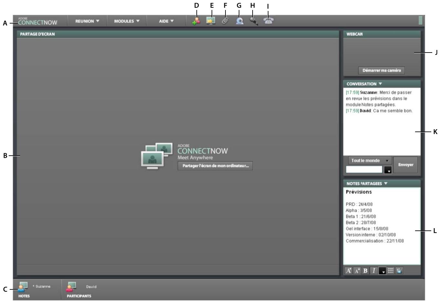Click the PARTICIPANTS label

(79, 296)
